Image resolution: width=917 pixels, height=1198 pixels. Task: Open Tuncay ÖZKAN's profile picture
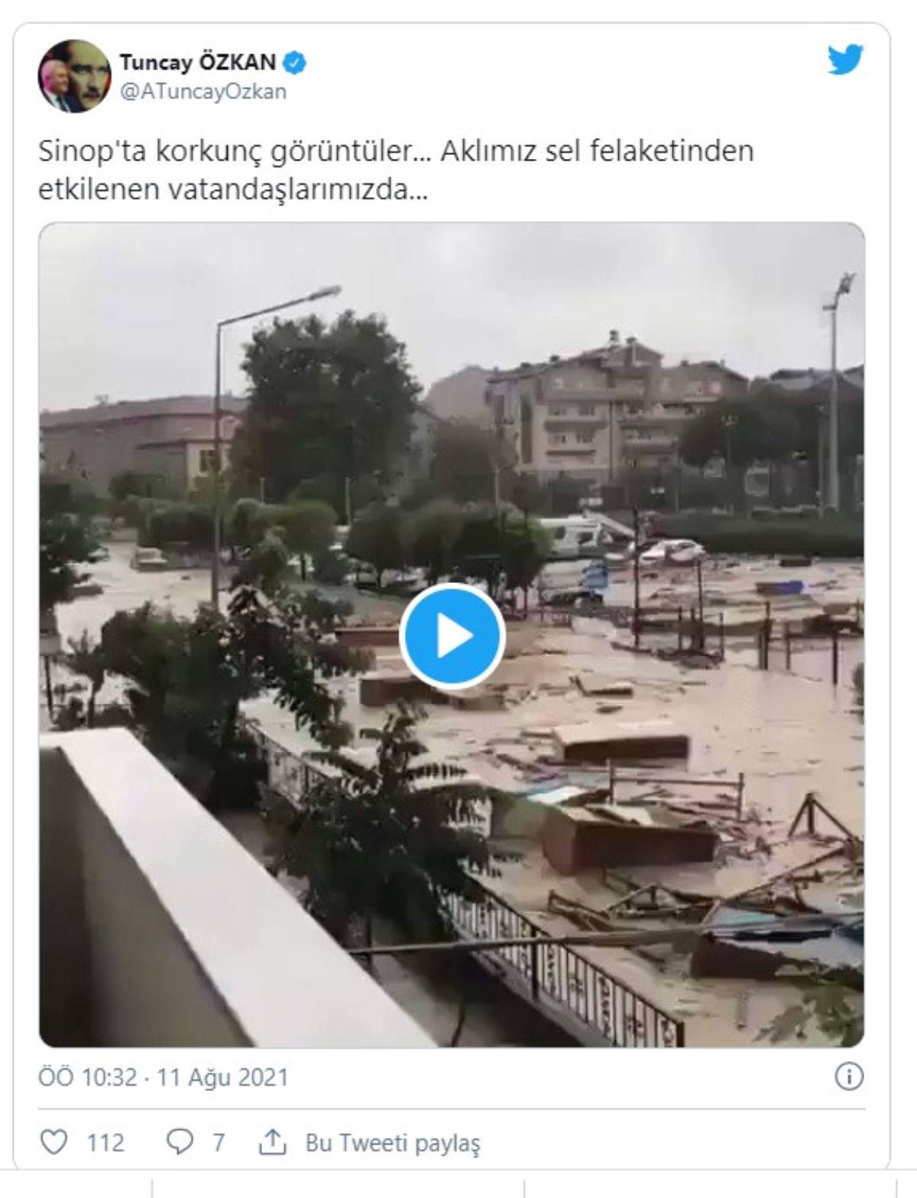pos(74,76)
